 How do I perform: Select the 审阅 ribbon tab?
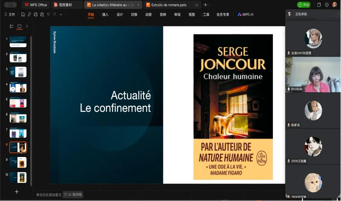tap(177, 15)
